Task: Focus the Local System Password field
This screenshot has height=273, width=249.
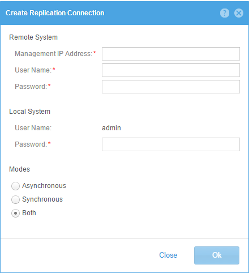Action: 171,144
